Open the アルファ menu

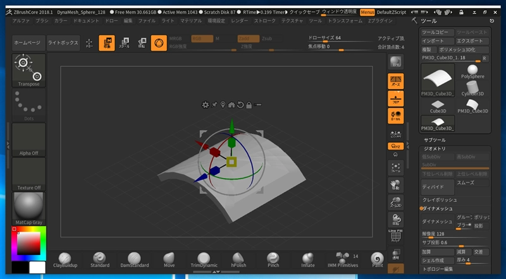[x=21, y=21]
